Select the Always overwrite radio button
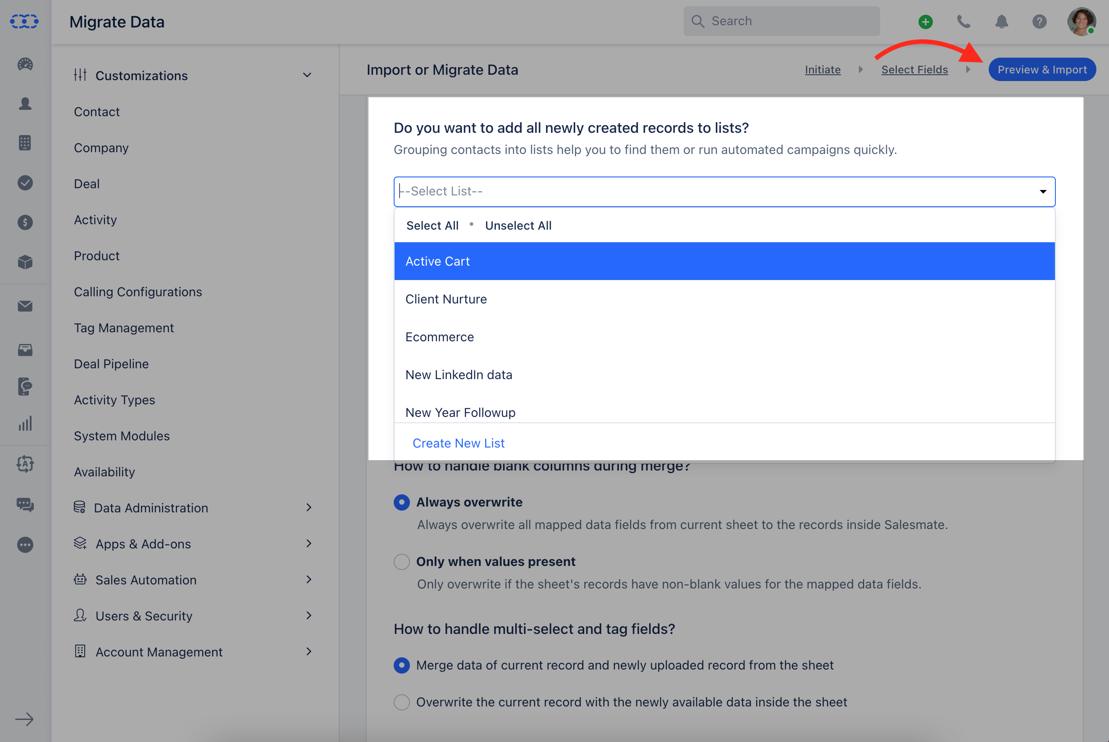1109x742 pixels. [x=402, y=502]
